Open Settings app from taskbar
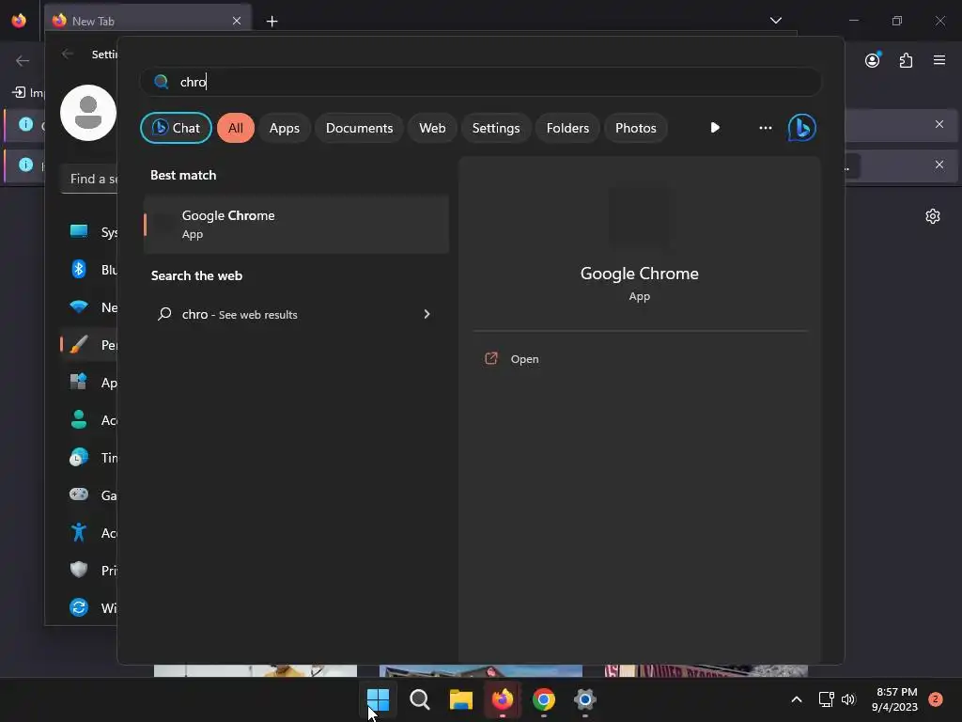962x722 pixels. point(584,699)
